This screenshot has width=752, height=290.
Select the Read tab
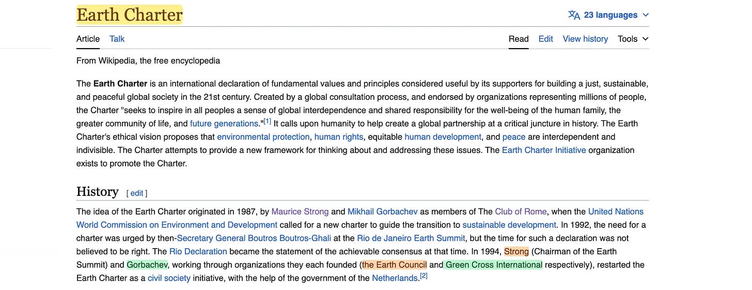[x=519, y=39]
